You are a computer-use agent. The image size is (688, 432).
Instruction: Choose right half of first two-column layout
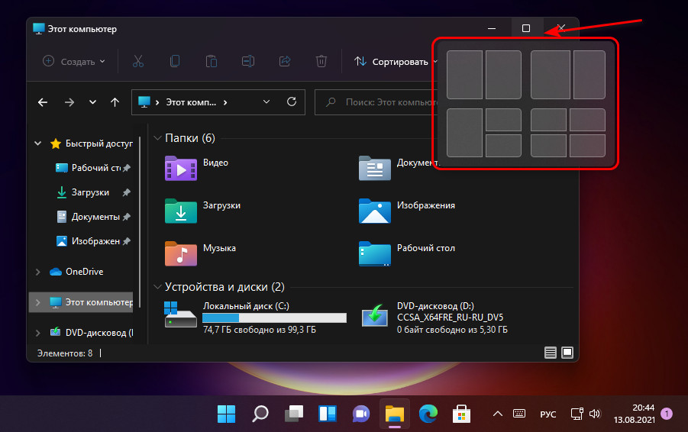(x=504, y=75)
